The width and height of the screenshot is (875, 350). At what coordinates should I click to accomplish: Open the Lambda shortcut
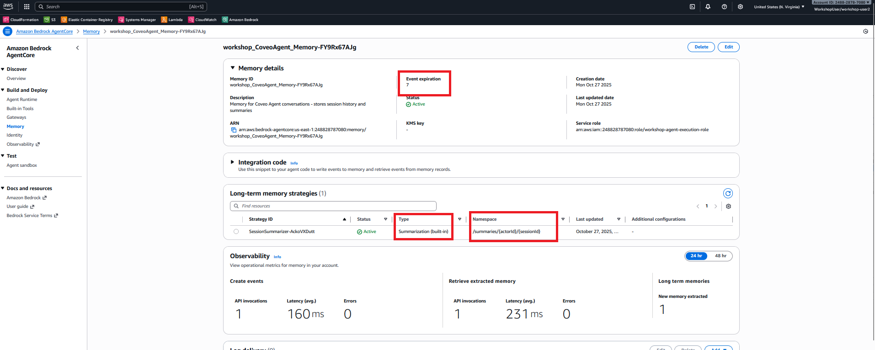(x=172, y=20)
